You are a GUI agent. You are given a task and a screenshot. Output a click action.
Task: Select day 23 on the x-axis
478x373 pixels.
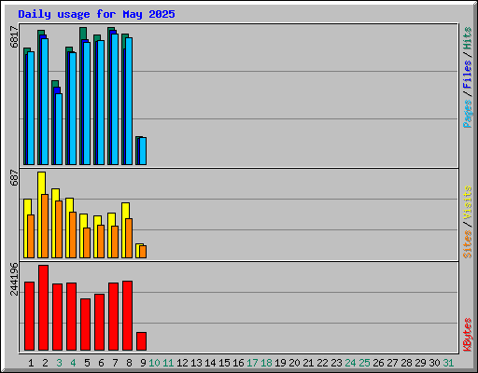pos(336,363)
